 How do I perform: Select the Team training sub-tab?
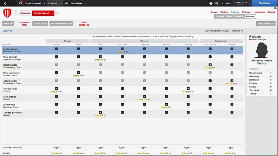point(229,16)
